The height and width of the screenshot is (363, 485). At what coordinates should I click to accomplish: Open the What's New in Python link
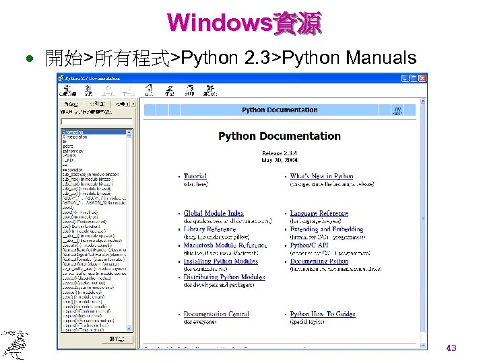(x=322, y=176)
